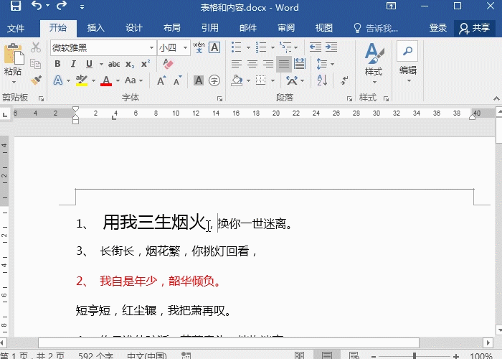Switch to the 插入 ribbon tab
This screenshot has height=359, width=502.
[x=95, y=28]
